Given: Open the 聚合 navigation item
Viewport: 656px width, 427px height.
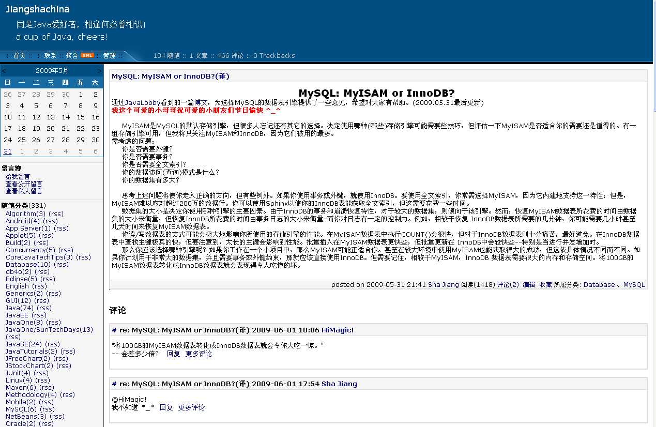Looking at the screenshot, I should click(72, 55).
